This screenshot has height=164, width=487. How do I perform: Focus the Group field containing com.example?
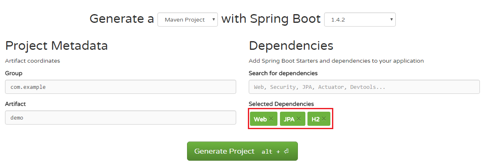click(x=120, y=87)
